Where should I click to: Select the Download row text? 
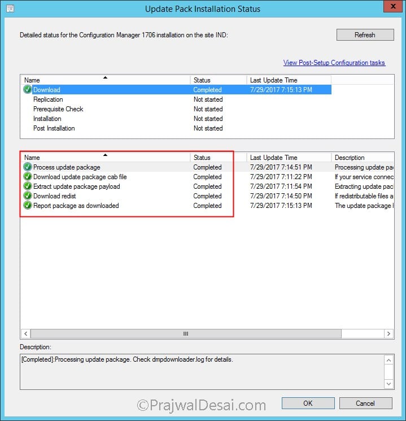click(47, 90)
